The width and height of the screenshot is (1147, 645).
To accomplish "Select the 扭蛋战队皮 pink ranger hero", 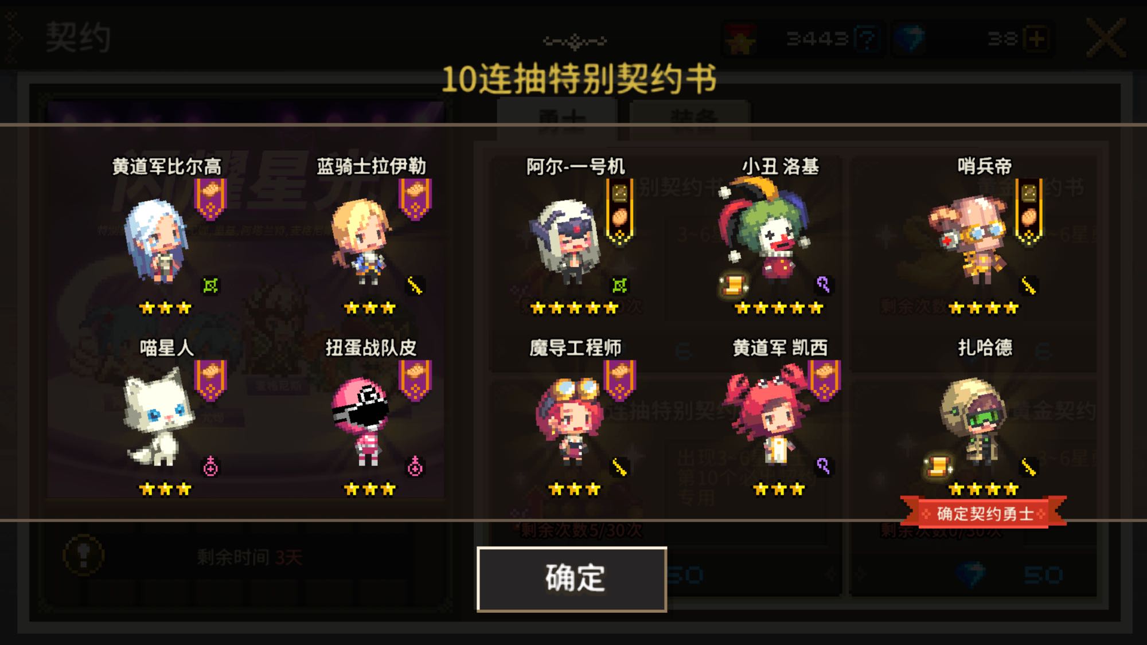I will click(x=362, y=420).
